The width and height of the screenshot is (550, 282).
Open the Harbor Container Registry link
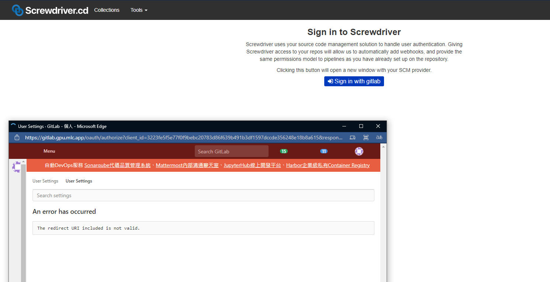pos(328,165)
